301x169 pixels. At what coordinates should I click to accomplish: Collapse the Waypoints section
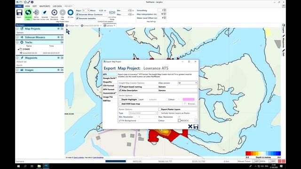(x=17, y=58)
